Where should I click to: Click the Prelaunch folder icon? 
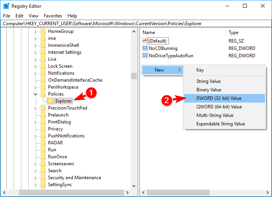43,115
